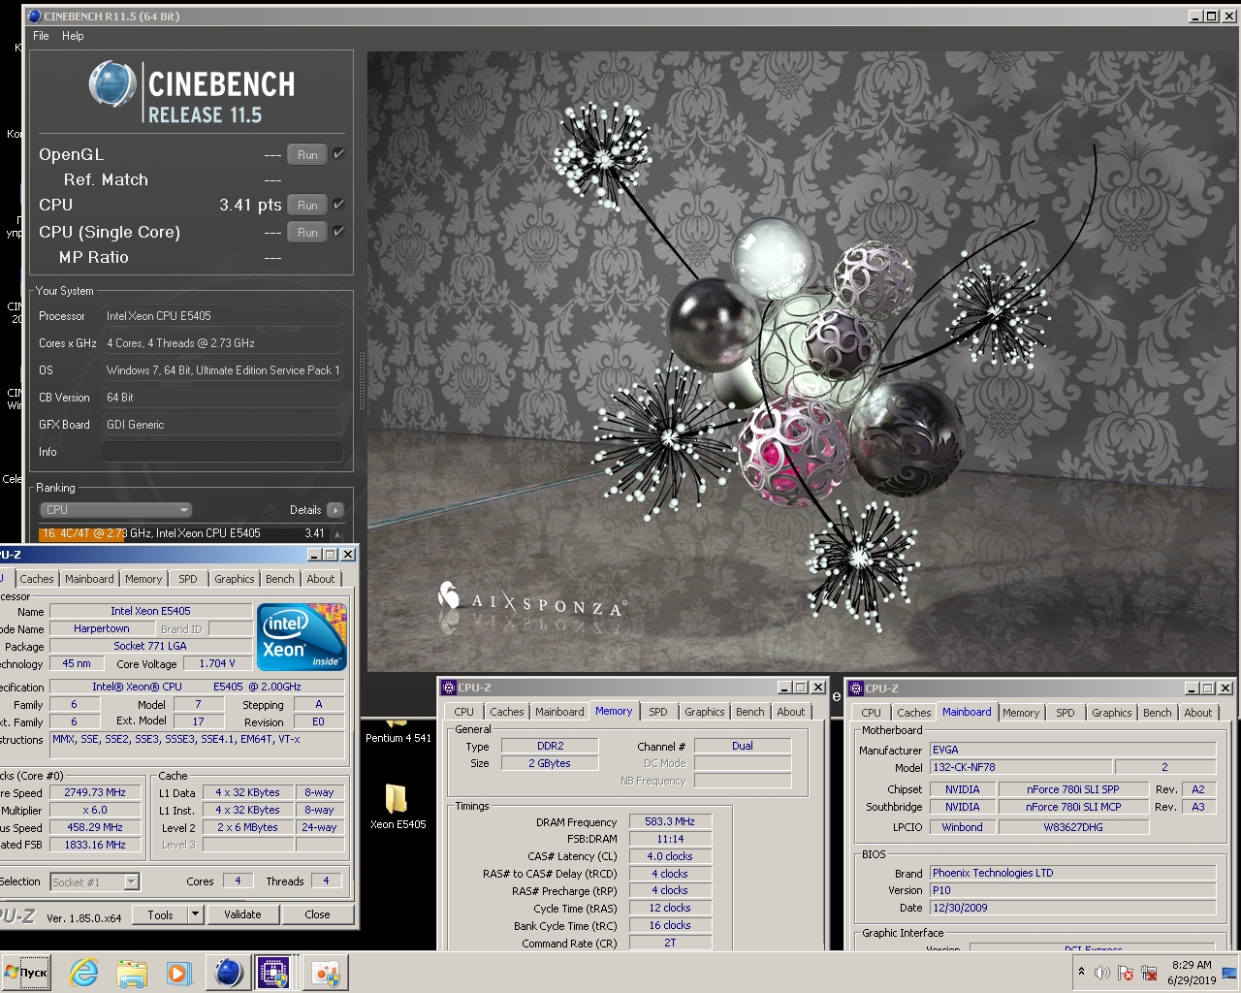Open the last taskbar app with shield overlay
Viewport: 1241px width, 993px height.
point(326,973)
